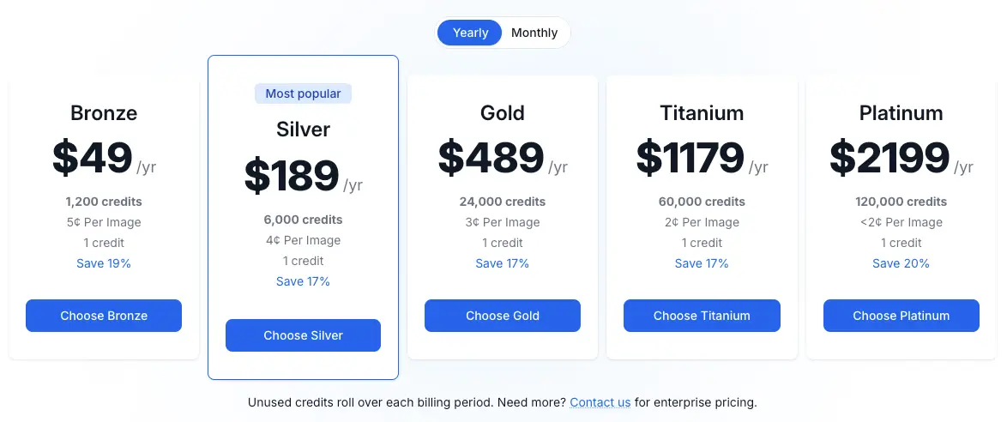The image size is (1007, 422).
Task: Click the 120,000 credits text
Action: pos(901,202)
